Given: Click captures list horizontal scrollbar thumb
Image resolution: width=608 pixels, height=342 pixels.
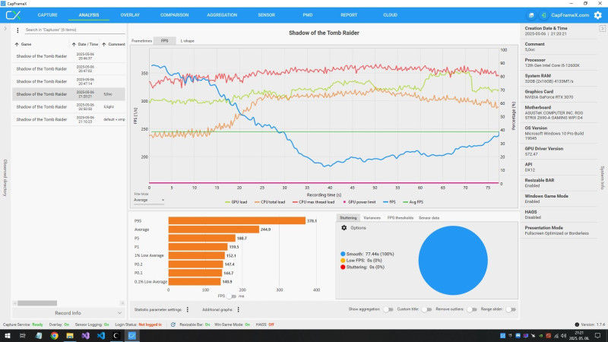Looking at the screenshot, I should point(37,303).
